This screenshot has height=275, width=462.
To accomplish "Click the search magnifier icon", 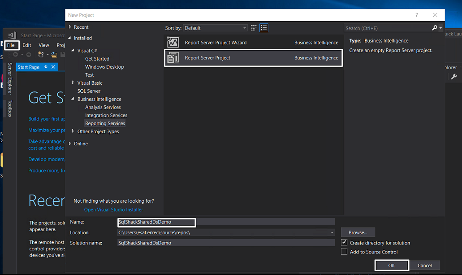I will click(434, 28).
